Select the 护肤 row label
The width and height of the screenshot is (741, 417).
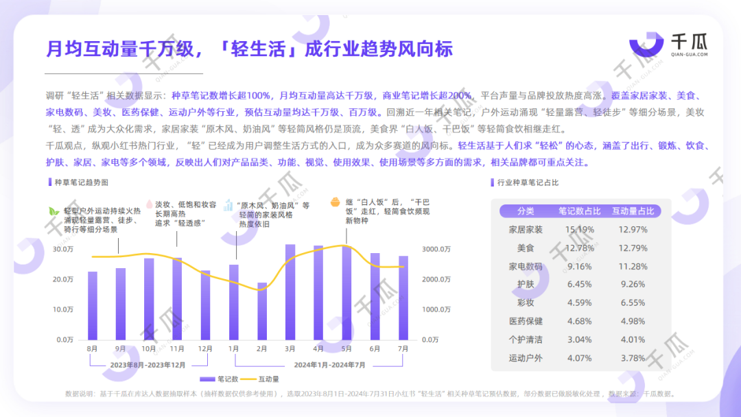[526, 285]
